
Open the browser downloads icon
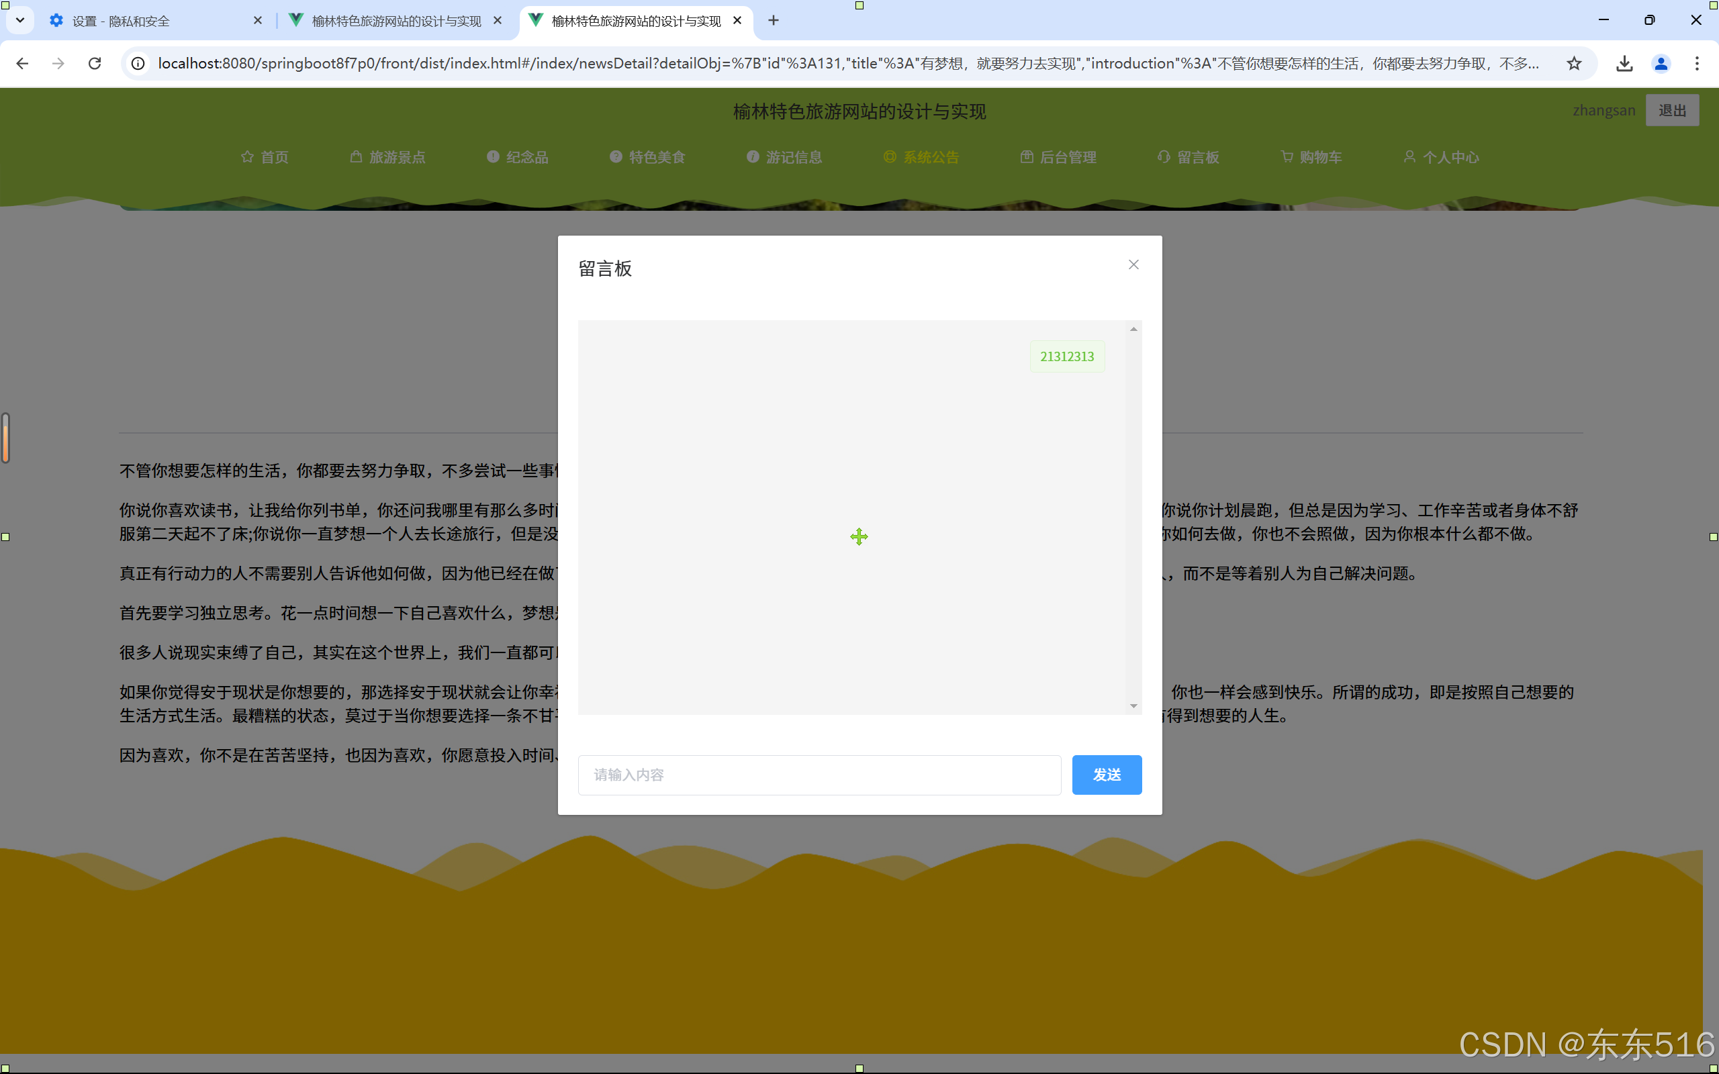[1624, 63]
